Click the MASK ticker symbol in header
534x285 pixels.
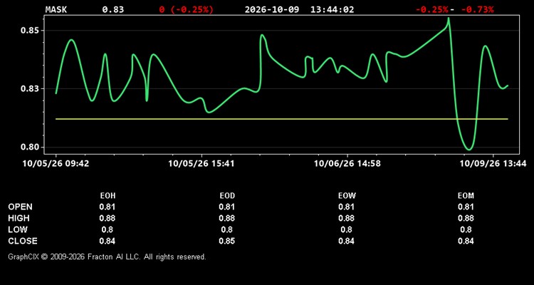pos(56,9)
